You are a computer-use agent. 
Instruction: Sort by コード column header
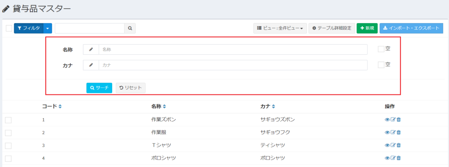52,107
